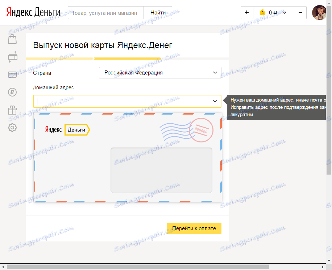Click the minus withdraw button
Screen dimensions: 332x270
point(300,13)
